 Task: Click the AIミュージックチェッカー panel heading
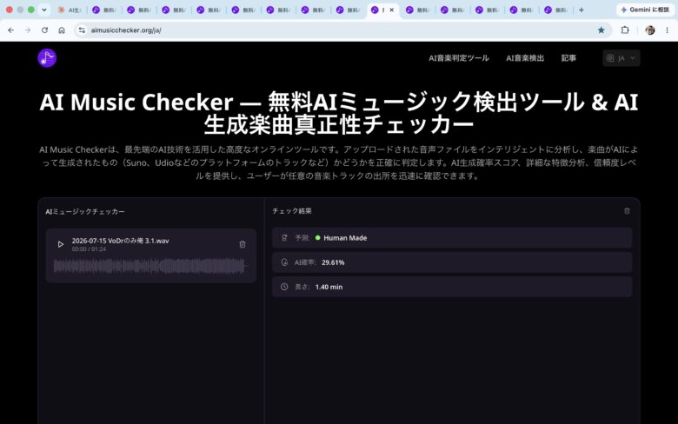pos(85,211)
